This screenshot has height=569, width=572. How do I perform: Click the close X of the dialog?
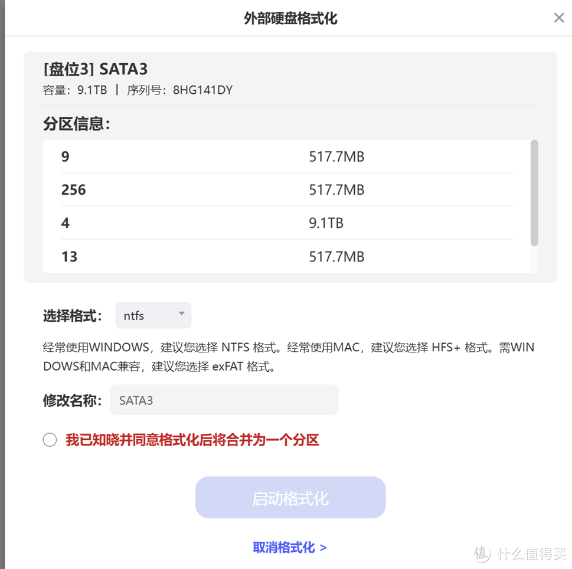[x=558, y=18]
